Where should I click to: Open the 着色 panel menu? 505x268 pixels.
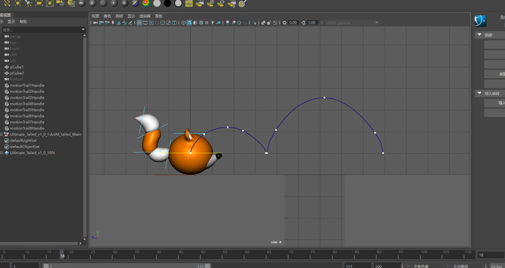[x=107, y=16]
